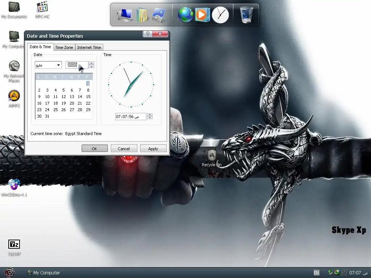371x278 pixels.
Task: Select day 31 in the calendar
Action: (47, 116)
